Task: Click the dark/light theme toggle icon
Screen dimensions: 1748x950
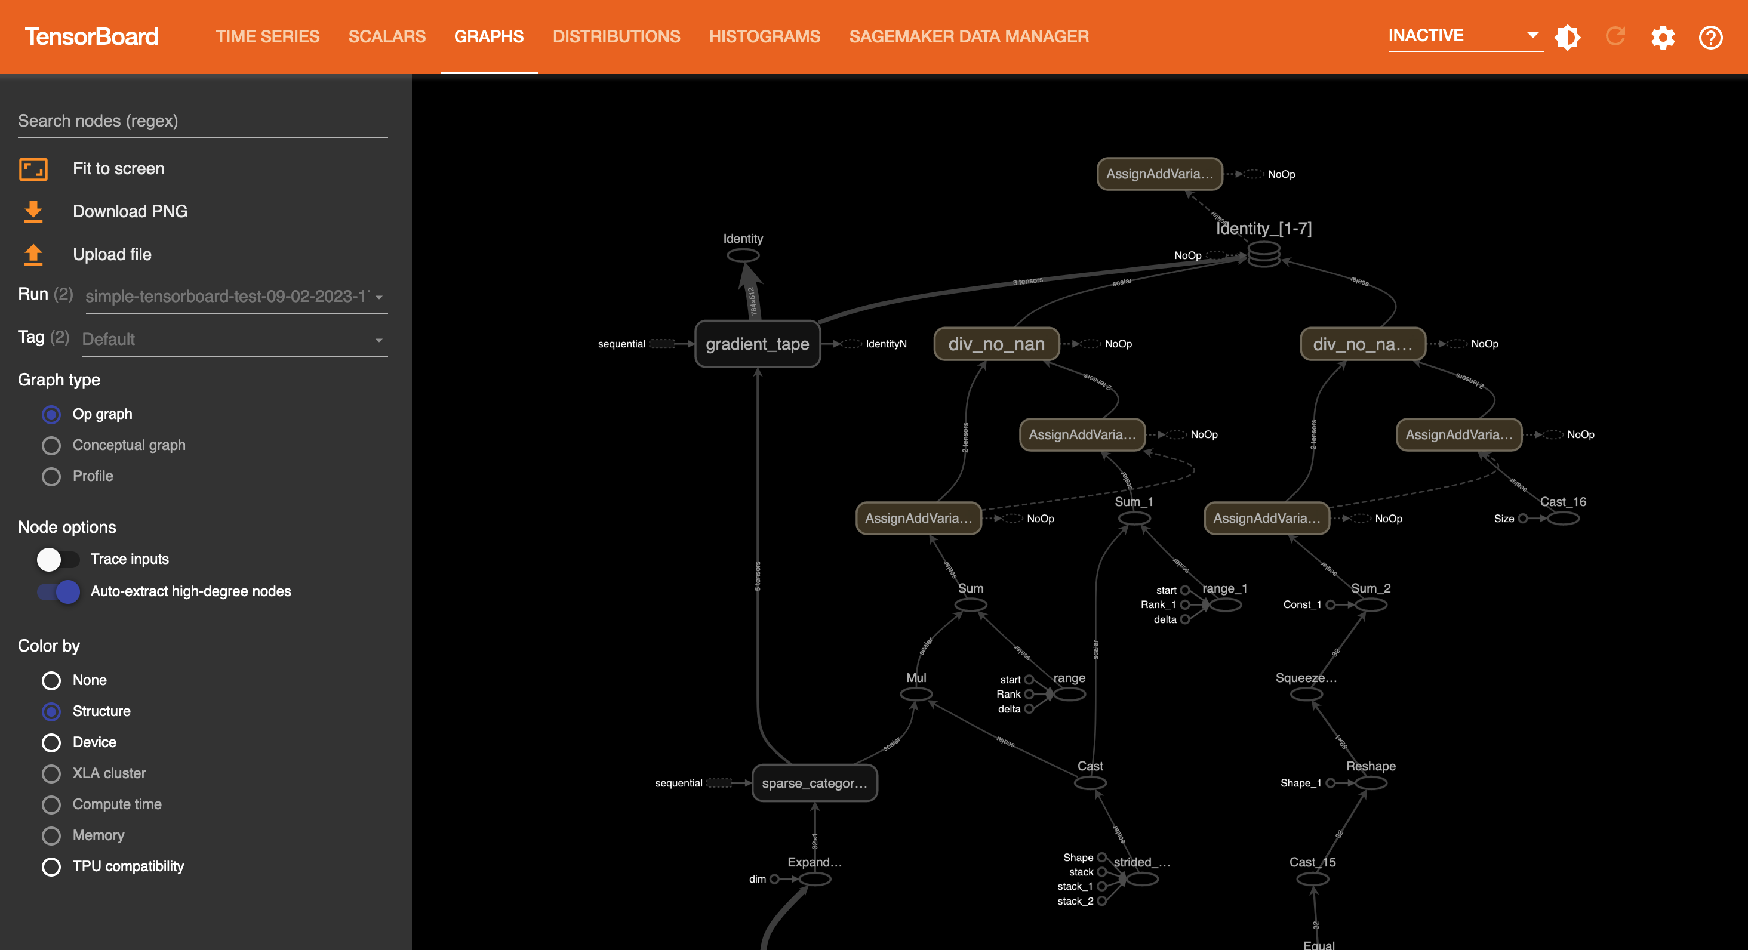Action: pyautogui.click(x=1569, y=36)
